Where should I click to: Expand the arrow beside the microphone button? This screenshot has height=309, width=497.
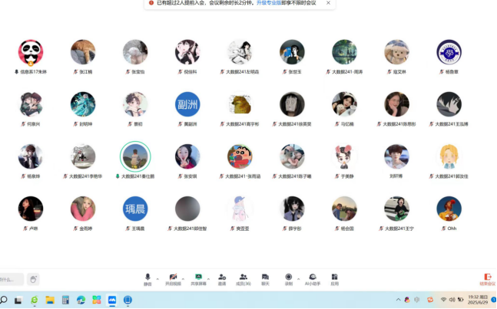click(157, 278)
